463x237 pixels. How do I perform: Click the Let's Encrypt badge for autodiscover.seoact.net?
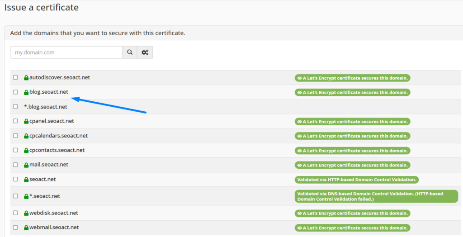352,78
